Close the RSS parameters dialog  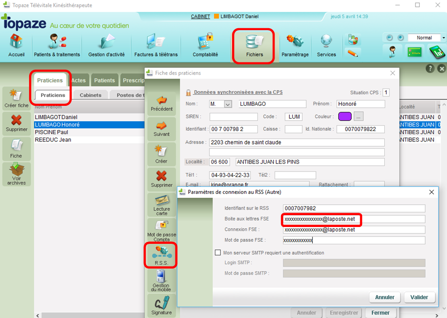point(432,192)
